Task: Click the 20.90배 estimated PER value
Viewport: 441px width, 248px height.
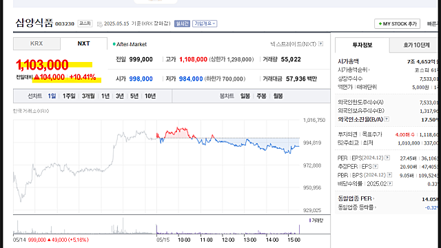Action: (x=409, y=167)
